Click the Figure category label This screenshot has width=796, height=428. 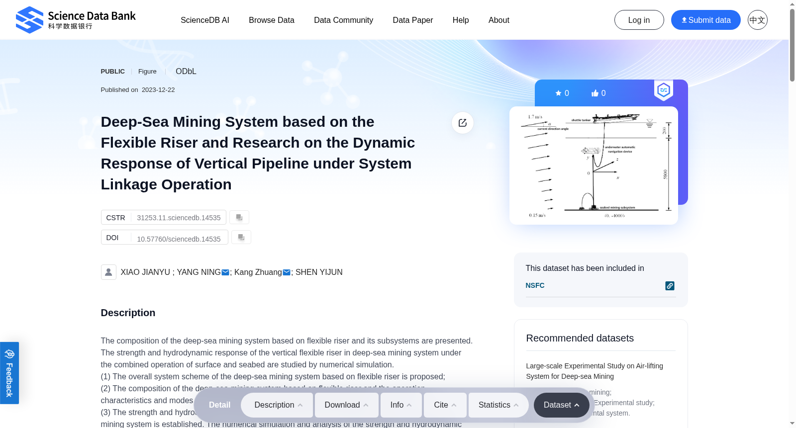(x=147, y=72)
